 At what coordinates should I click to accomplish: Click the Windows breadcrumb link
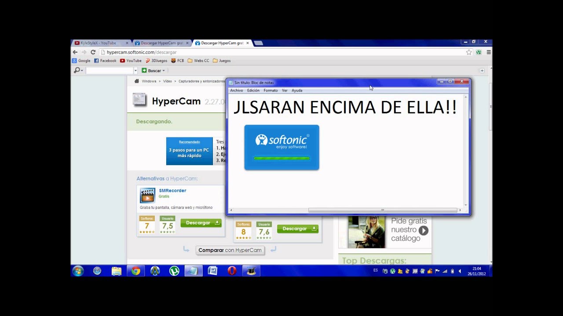tap(149, 81)
